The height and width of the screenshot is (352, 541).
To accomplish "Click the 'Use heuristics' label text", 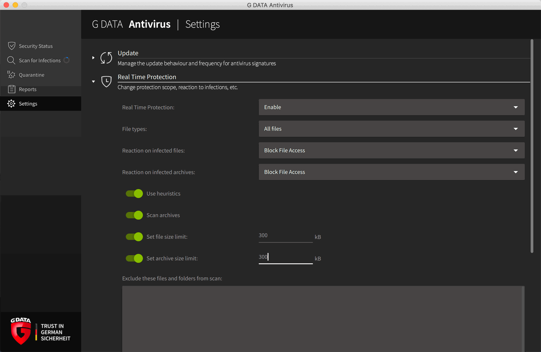I will [163, 193].
